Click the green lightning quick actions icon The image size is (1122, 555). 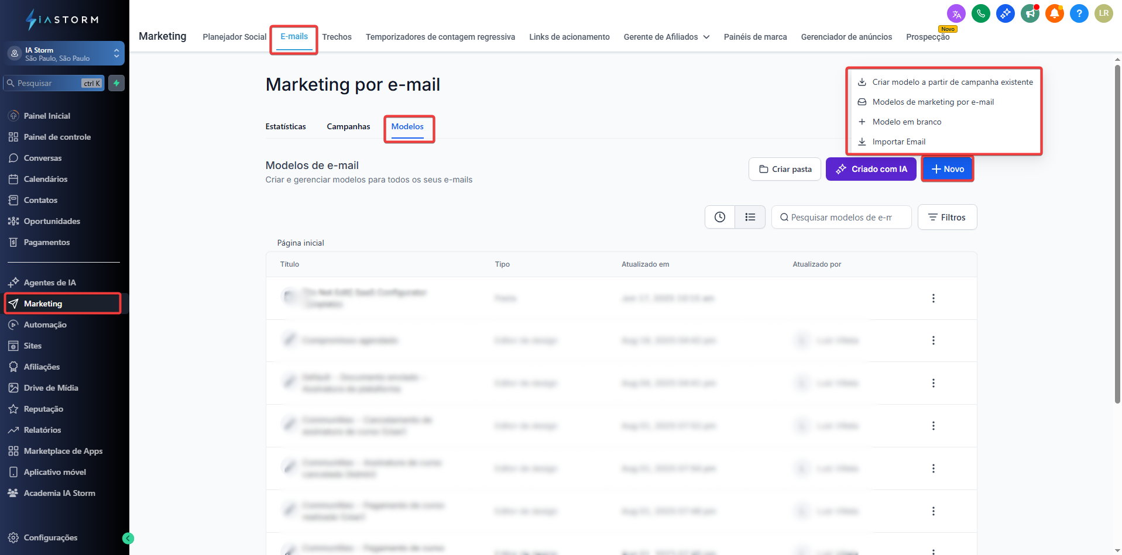(x=116, y=83)
